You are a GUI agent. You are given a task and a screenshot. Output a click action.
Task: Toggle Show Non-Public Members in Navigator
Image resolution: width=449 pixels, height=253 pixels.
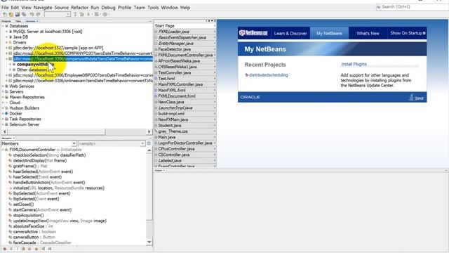[x=24, y=249]
